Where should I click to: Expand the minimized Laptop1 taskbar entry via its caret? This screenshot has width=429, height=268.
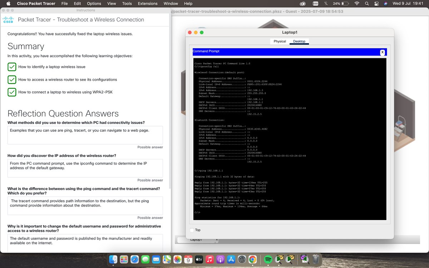point(216,240)
